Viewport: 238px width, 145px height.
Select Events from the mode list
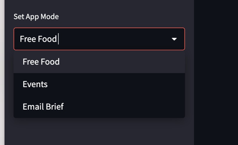click(x=99, y=84)
